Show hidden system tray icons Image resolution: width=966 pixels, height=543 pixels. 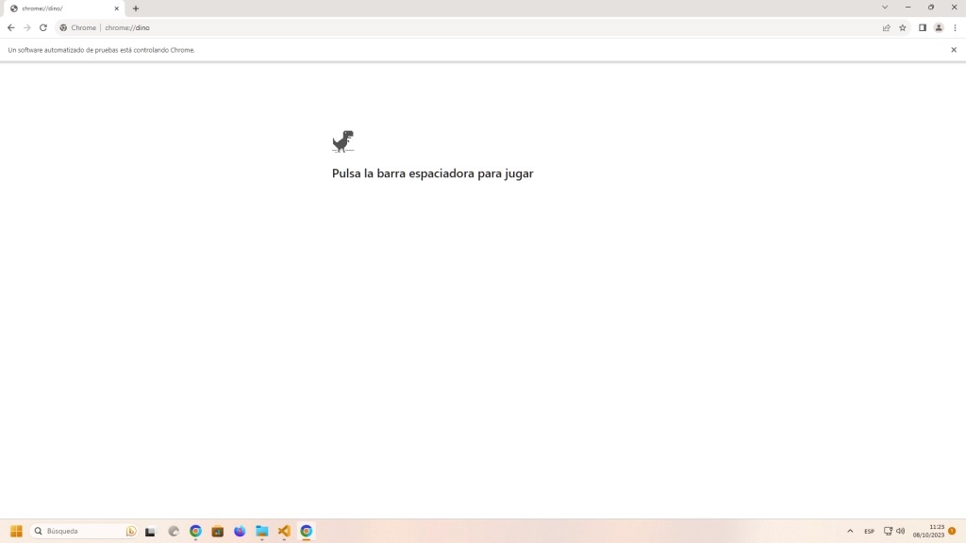click(850, 531)
